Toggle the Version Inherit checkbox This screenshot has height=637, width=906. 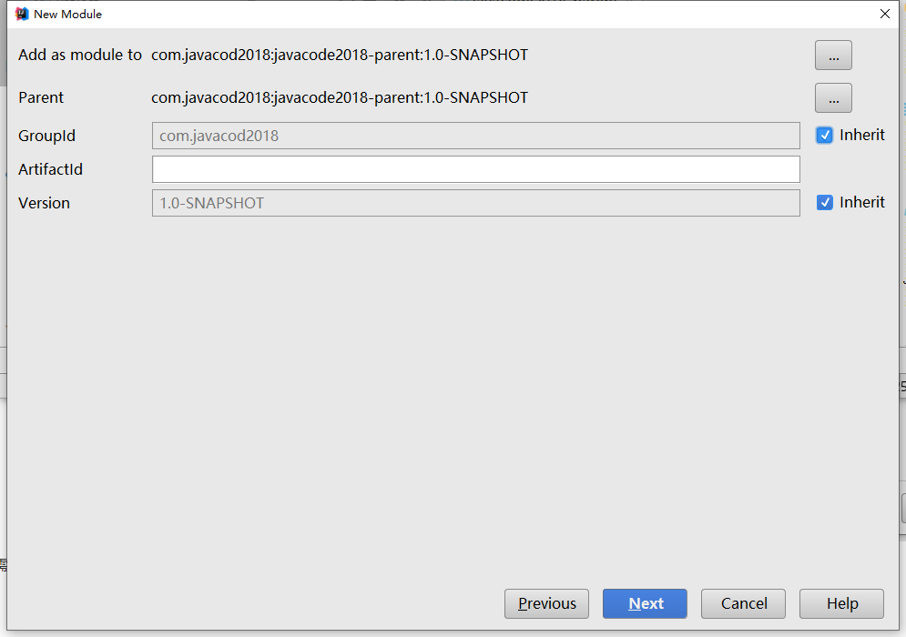[x=825, y=203]
